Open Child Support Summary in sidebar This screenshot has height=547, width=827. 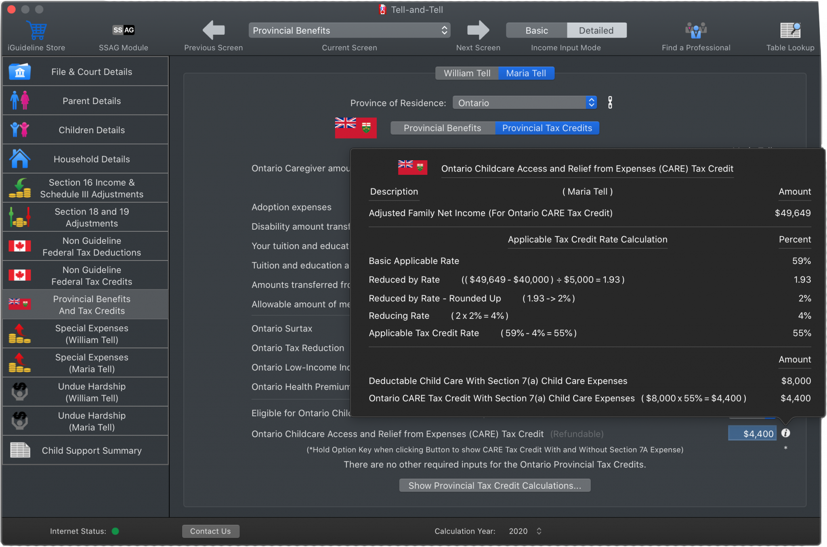tap(85, 450)
